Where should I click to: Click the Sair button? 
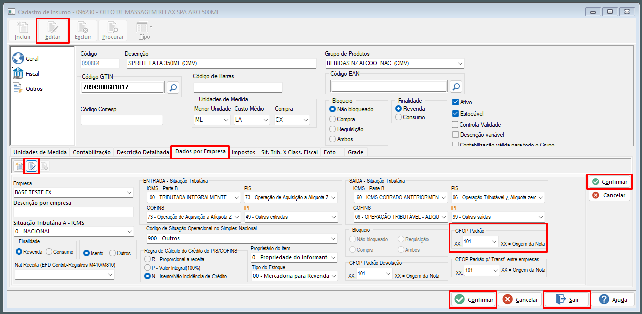coord(567,300)
